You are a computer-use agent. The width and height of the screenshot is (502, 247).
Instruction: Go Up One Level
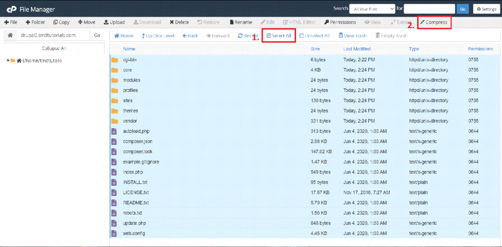(143, 36)
